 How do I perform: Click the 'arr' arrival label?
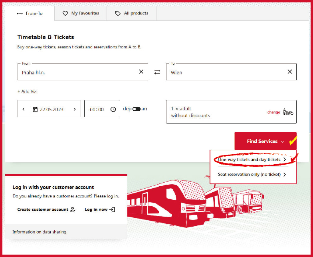click(x=145, y=109)
